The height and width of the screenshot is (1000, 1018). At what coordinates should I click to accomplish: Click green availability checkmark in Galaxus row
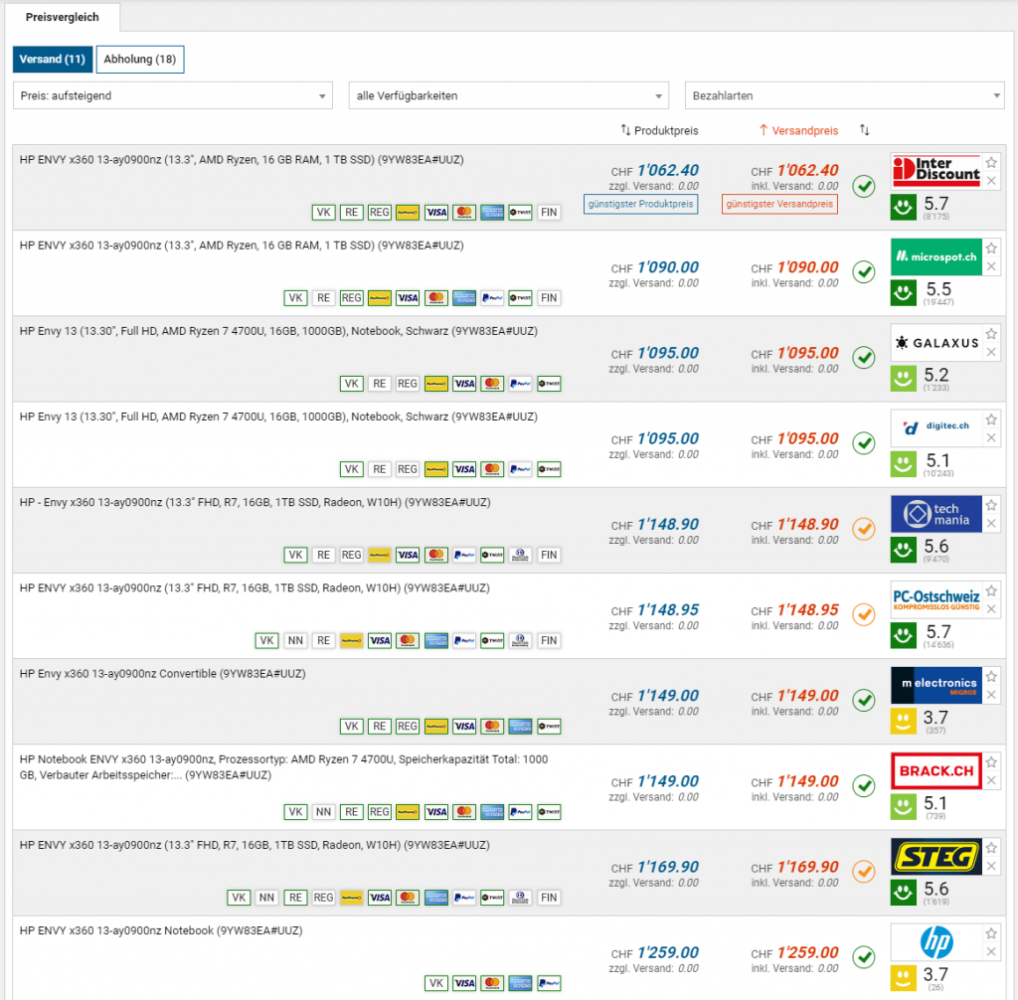point(864,357)
